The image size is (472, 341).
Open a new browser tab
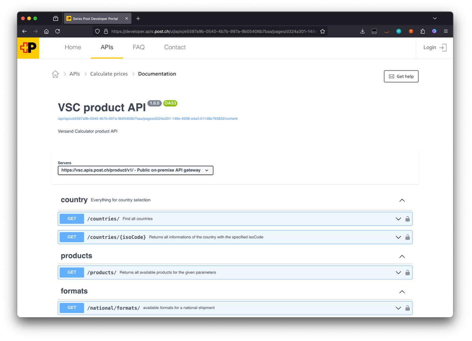point(138,19)
